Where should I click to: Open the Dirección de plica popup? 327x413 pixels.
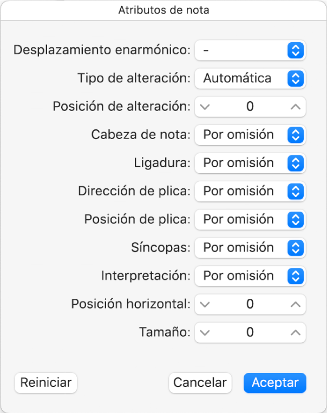(x=250, y=191)
